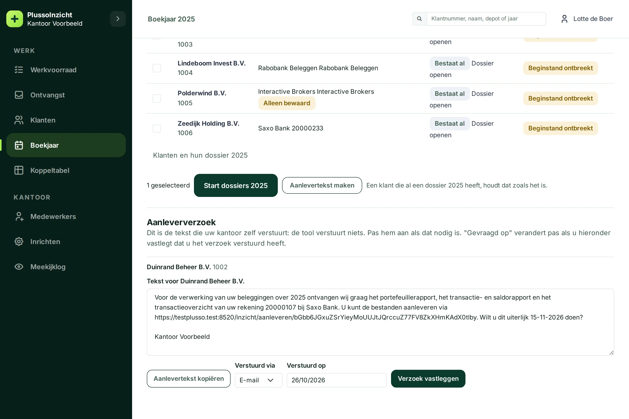Image resolution: width=629 pixels, height=419 pixels.
Task: Click into the Duinrand Beheer request textarea
Action: pyautogui.click(x=380, y=322)
